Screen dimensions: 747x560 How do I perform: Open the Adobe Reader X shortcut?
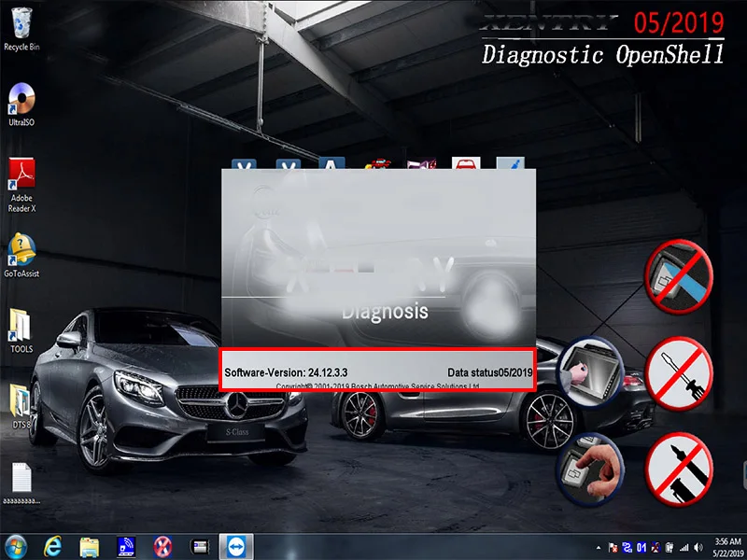21,186
